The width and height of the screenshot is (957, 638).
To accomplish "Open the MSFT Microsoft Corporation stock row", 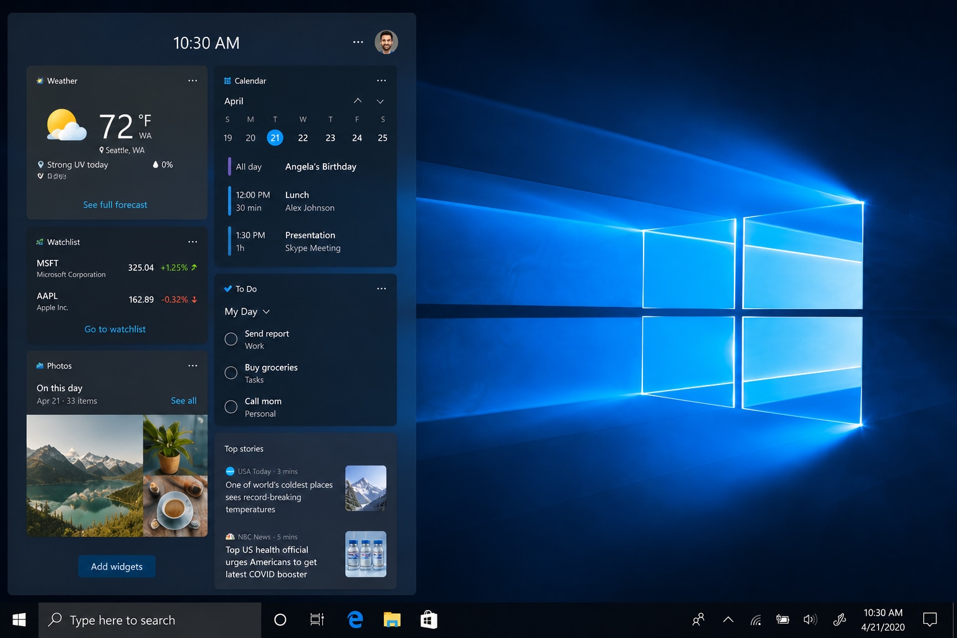I will (x=117, y=268).
